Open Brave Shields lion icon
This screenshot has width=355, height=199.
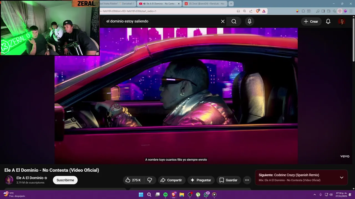[258, 11]
